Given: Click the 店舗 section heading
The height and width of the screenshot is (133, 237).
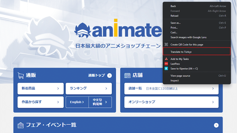Looking at the screenshot, I should (x=137, y=75).
